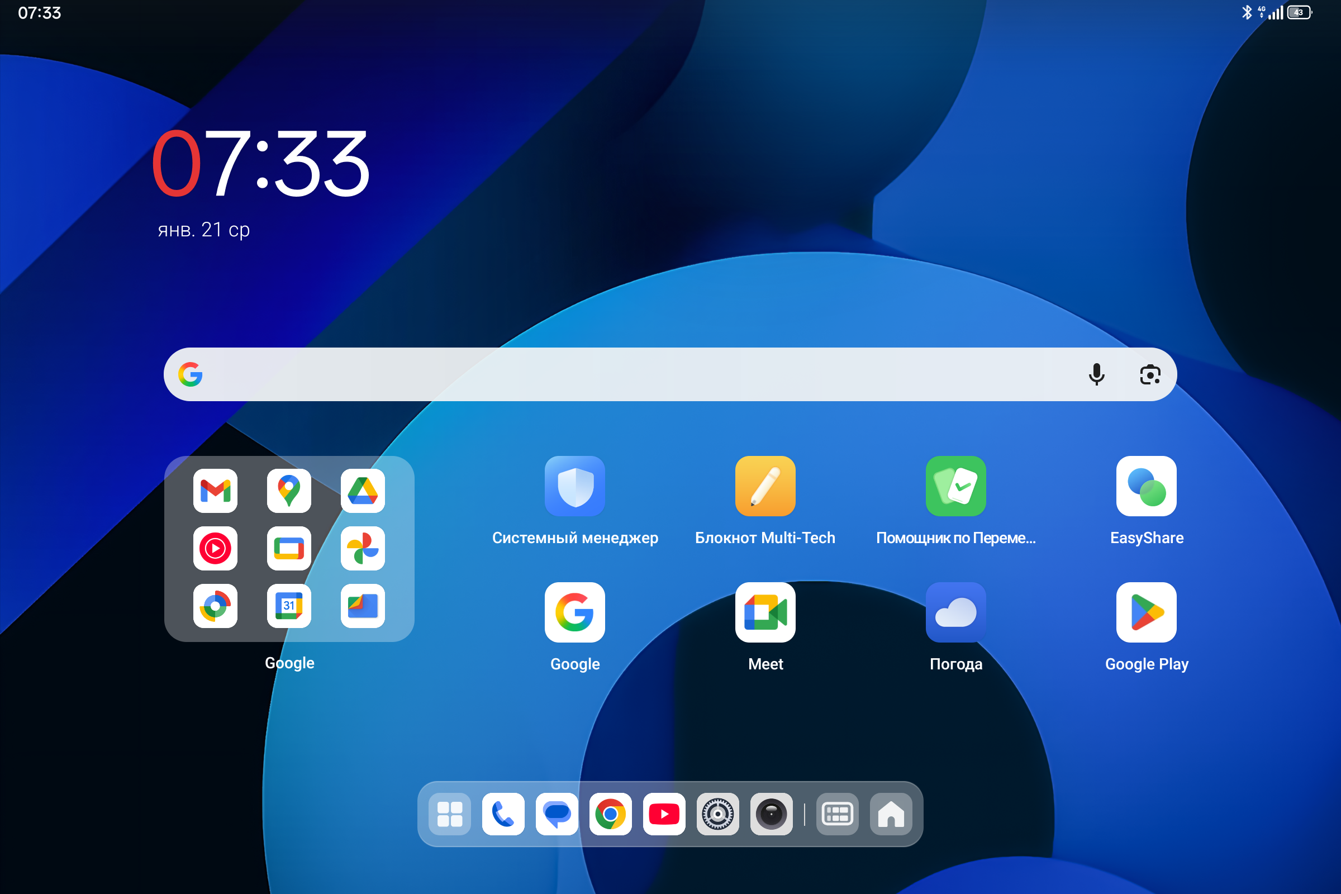Tap the large 07:33 clock widget
1341x894 pixels.
(x=261, y=164)
